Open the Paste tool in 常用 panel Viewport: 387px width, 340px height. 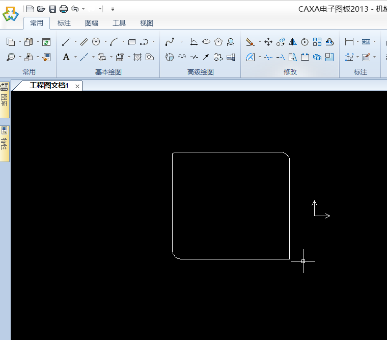tap(29, 42)
